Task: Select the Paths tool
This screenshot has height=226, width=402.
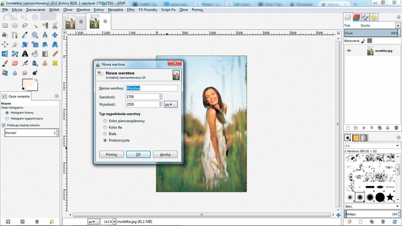Action: coord(15,35)
